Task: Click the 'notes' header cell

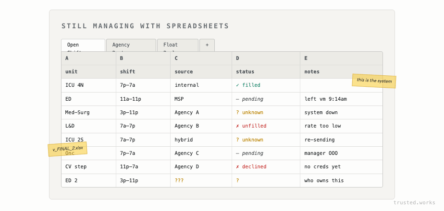Action: click(341, 72)
